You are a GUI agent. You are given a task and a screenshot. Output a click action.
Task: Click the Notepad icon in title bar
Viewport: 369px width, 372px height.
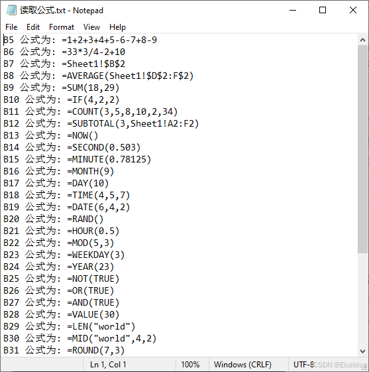pyautogui.click(x=11, y=11)
